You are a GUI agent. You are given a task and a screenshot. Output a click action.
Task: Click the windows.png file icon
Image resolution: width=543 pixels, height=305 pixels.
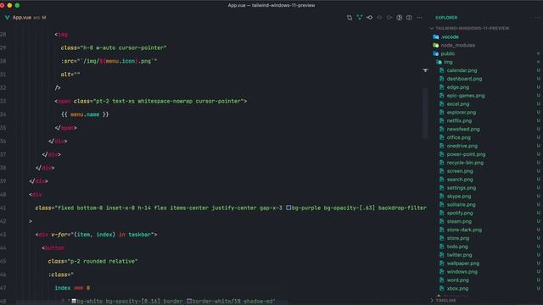pyautogui.click(x=441, y=272)
